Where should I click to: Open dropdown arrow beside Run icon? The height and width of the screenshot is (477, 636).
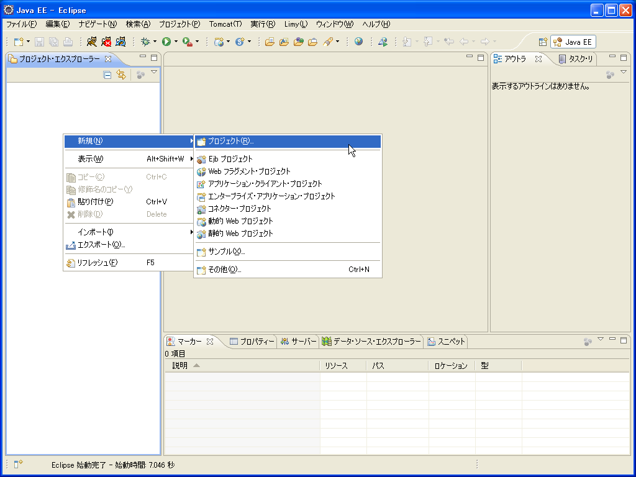[x=176, y=42]
